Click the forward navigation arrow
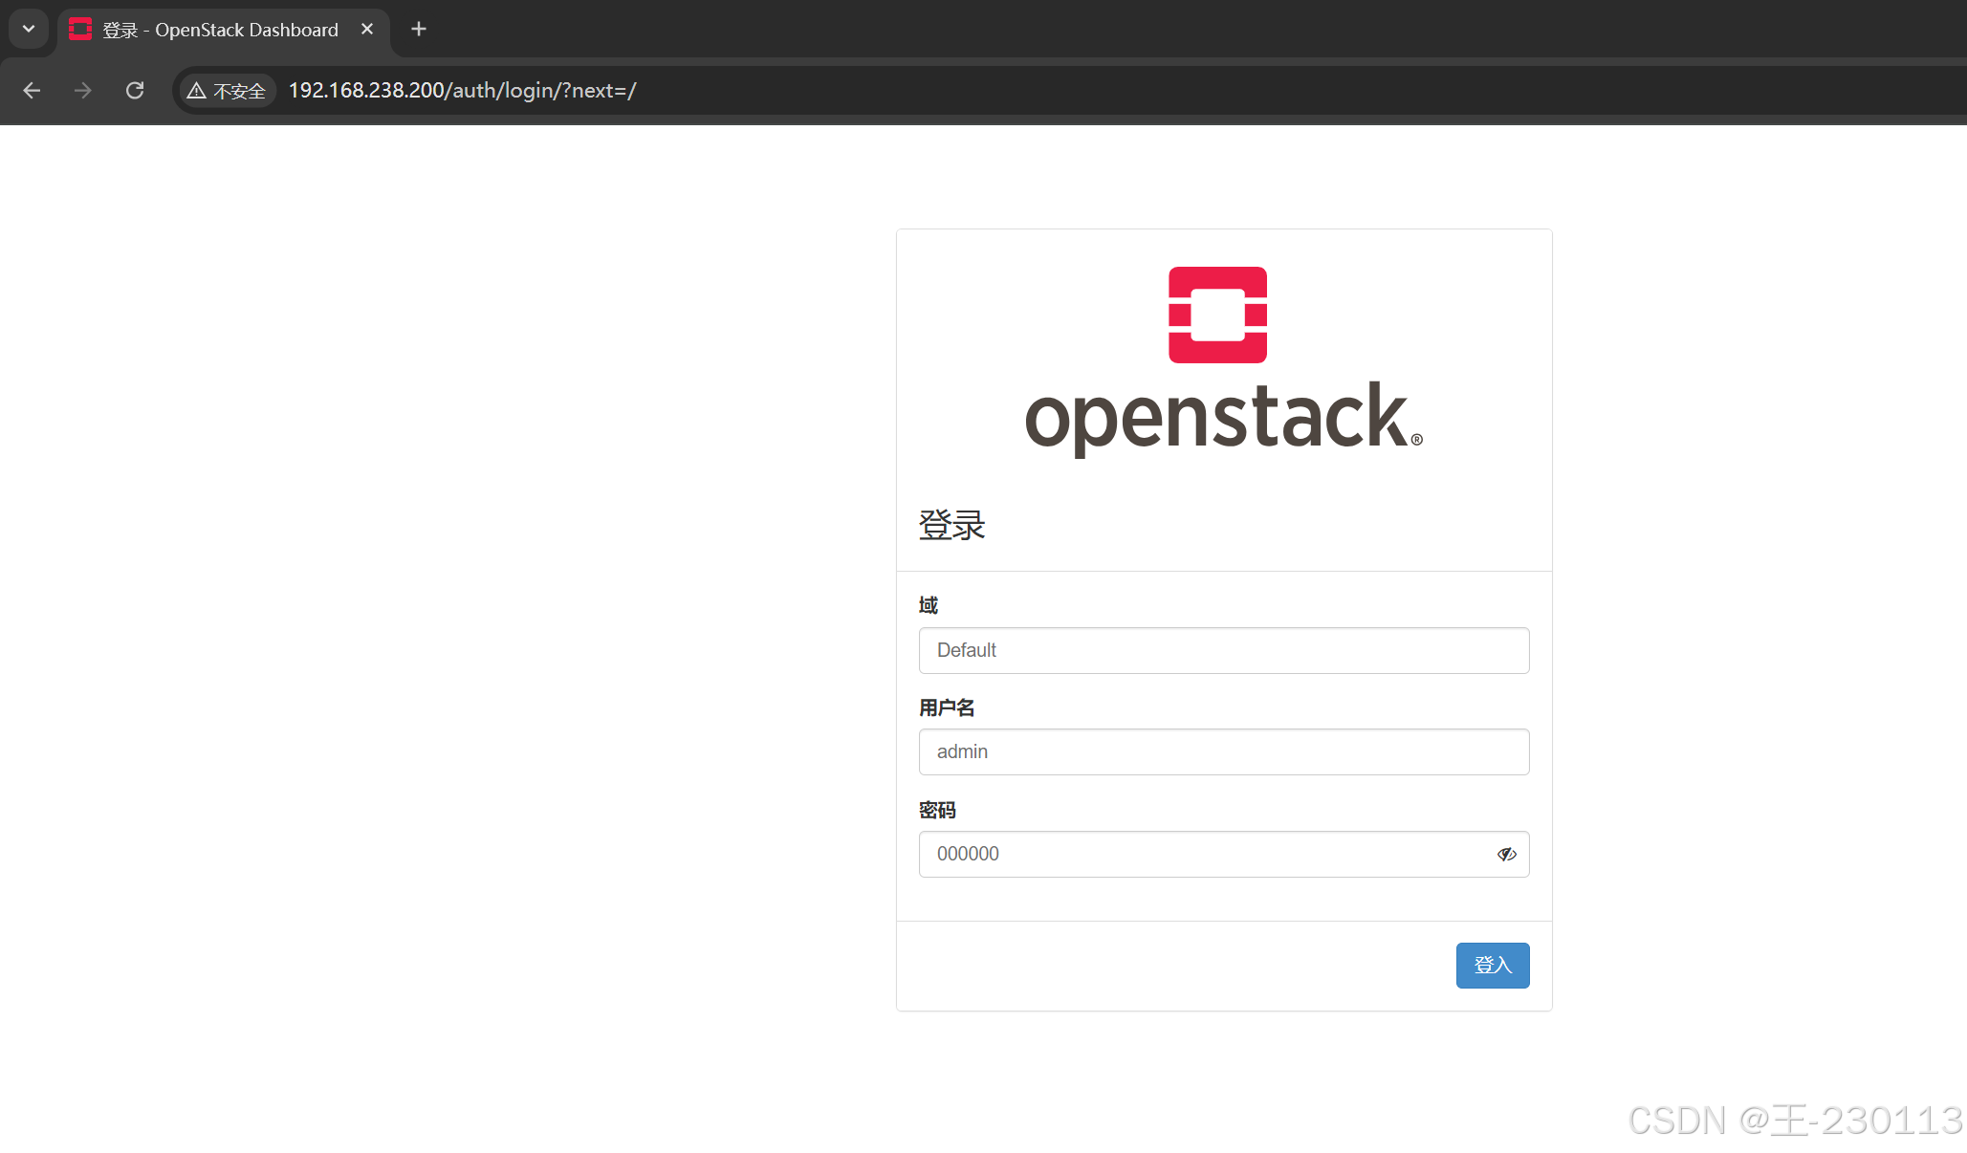 (x=83, y=91)
